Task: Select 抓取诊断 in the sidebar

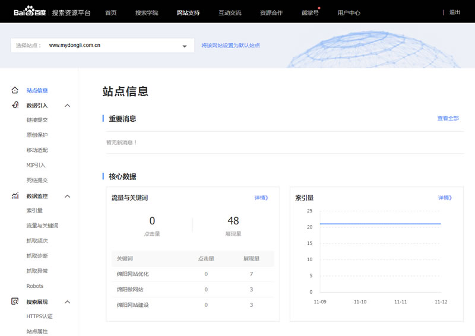Action: coord(37,256)
